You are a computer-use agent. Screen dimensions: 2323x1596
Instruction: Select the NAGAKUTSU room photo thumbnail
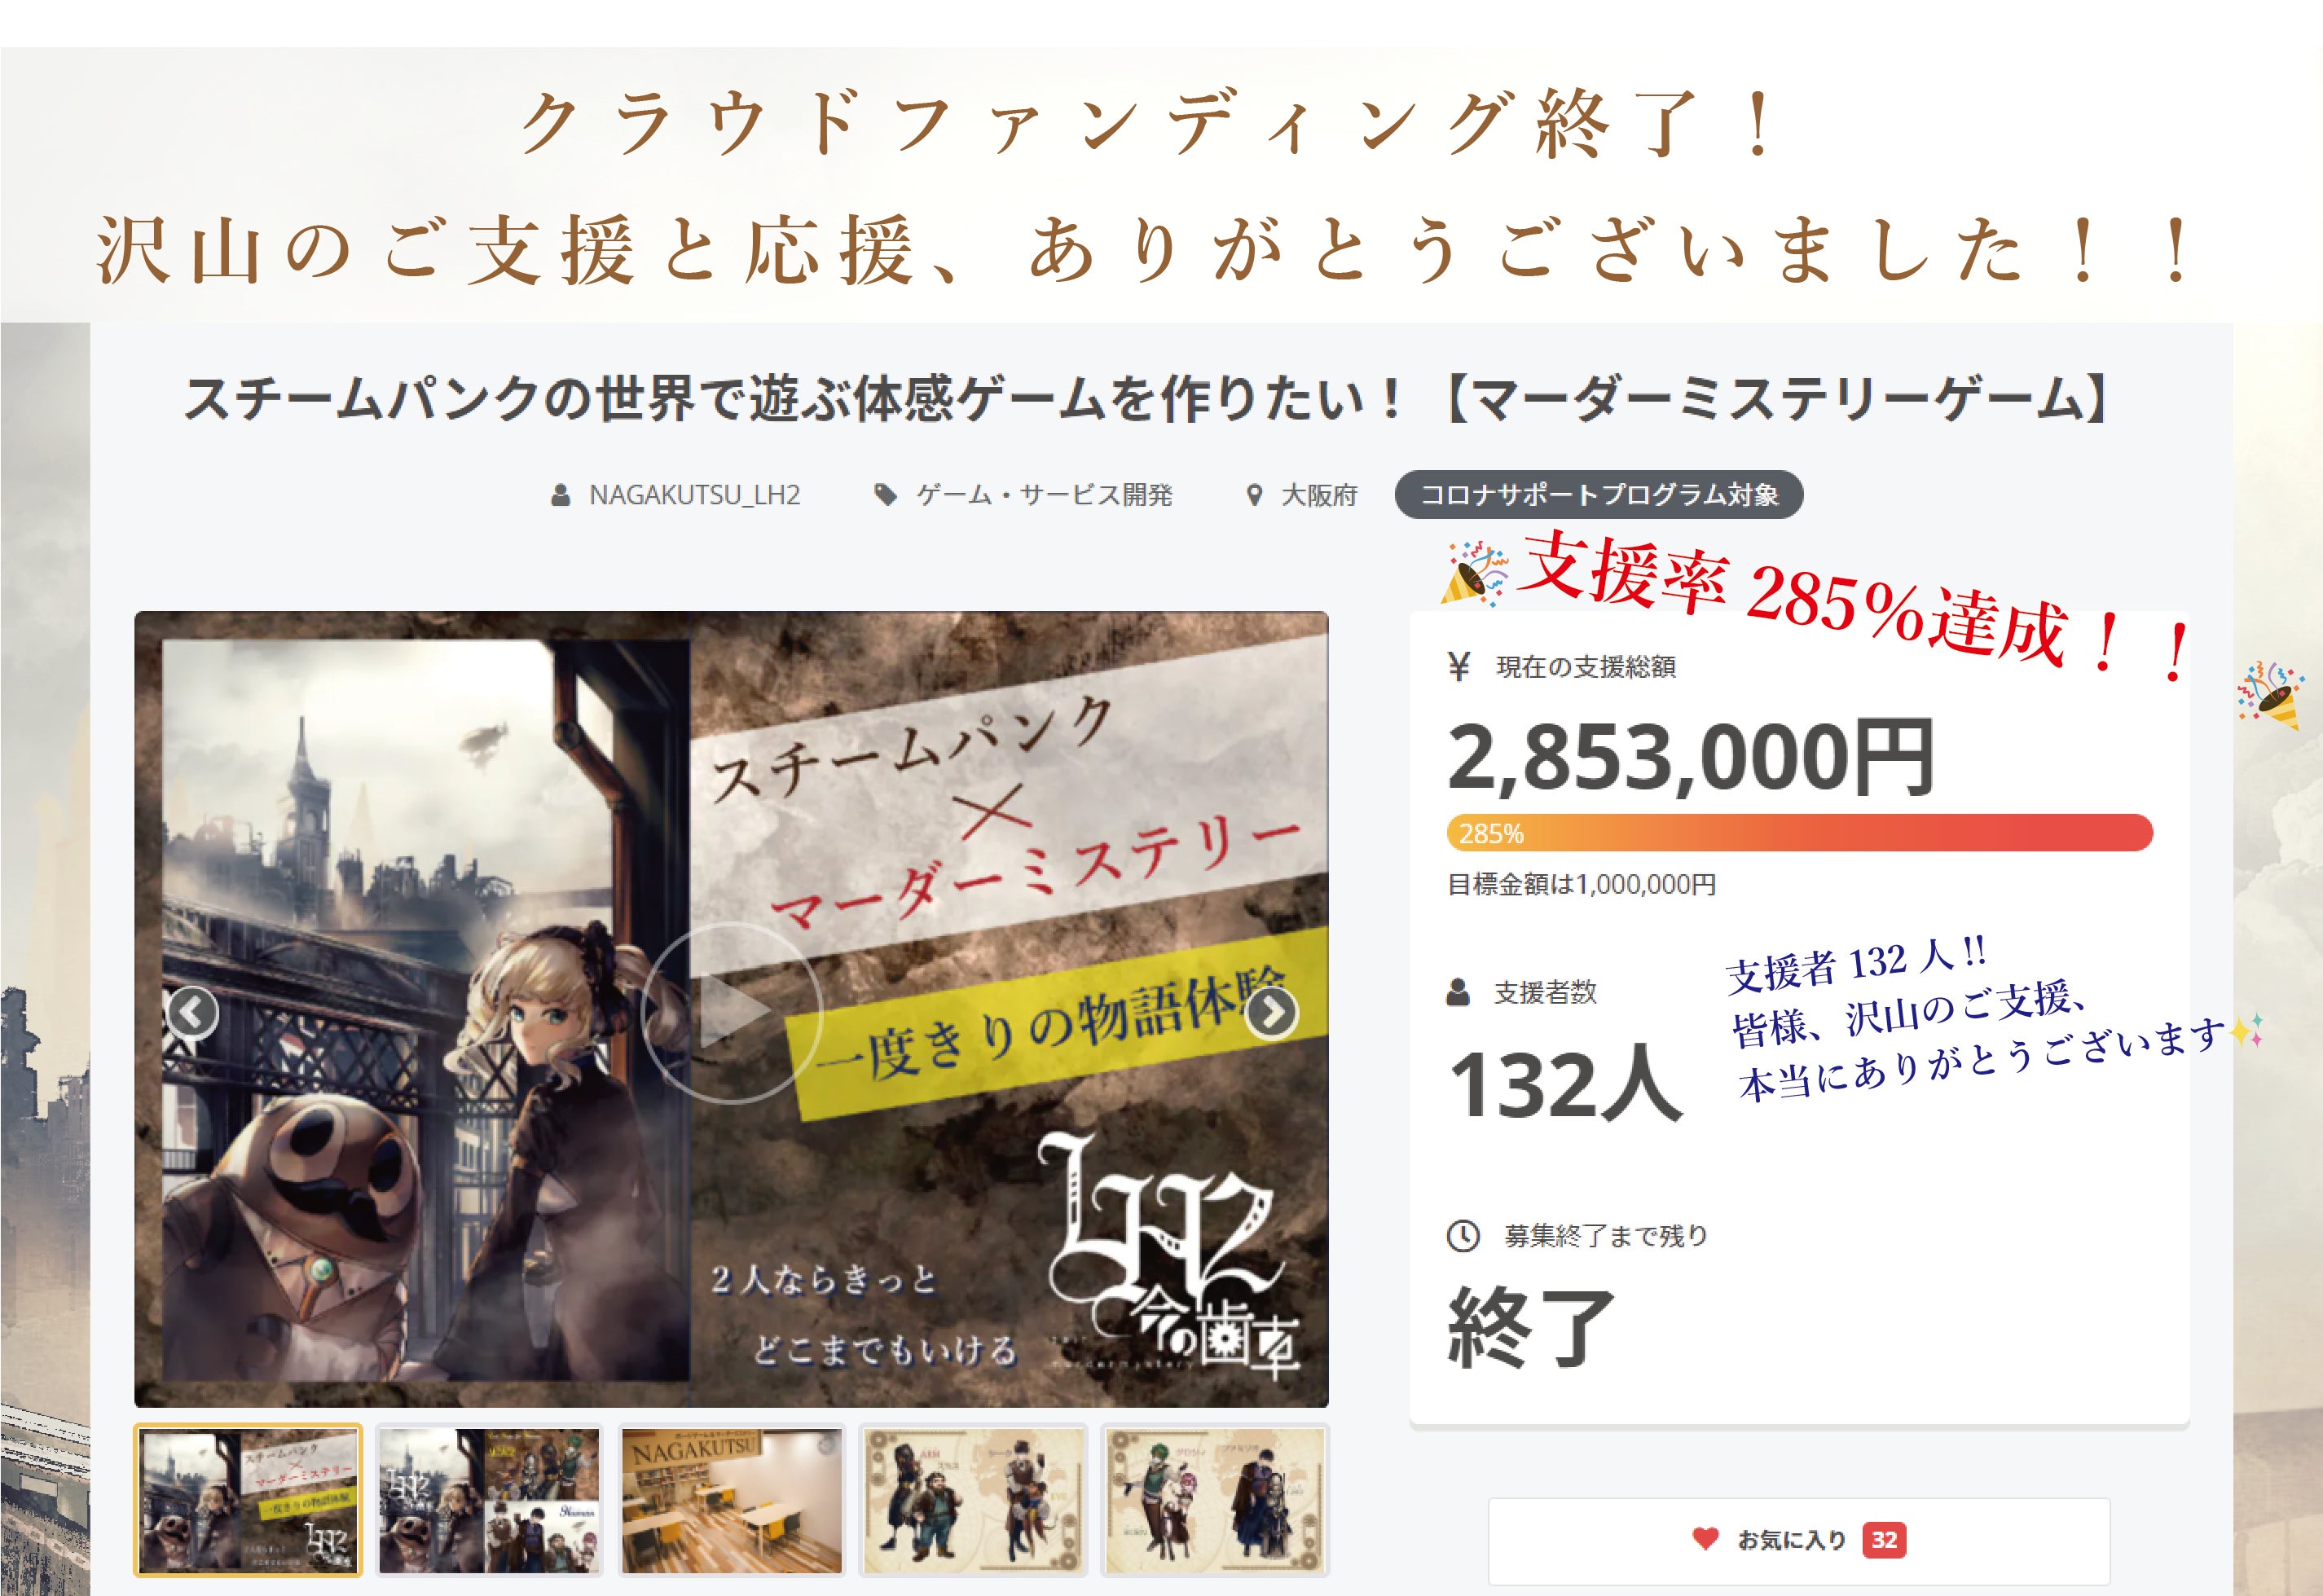(x=731, y=1500)
